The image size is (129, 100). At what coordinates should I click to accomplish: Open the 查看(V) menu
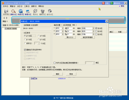pos(34,6)
